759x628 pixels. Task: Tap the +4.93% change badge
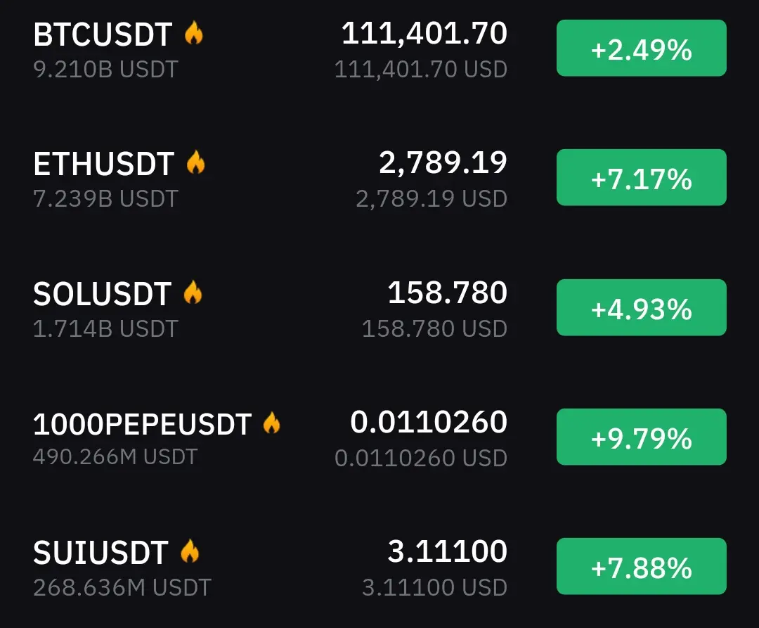642,307
